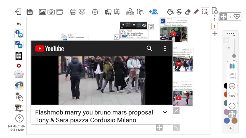Open the wavy line style dropdown
Screen dimensions: 246x138
[x=231, y=34]
